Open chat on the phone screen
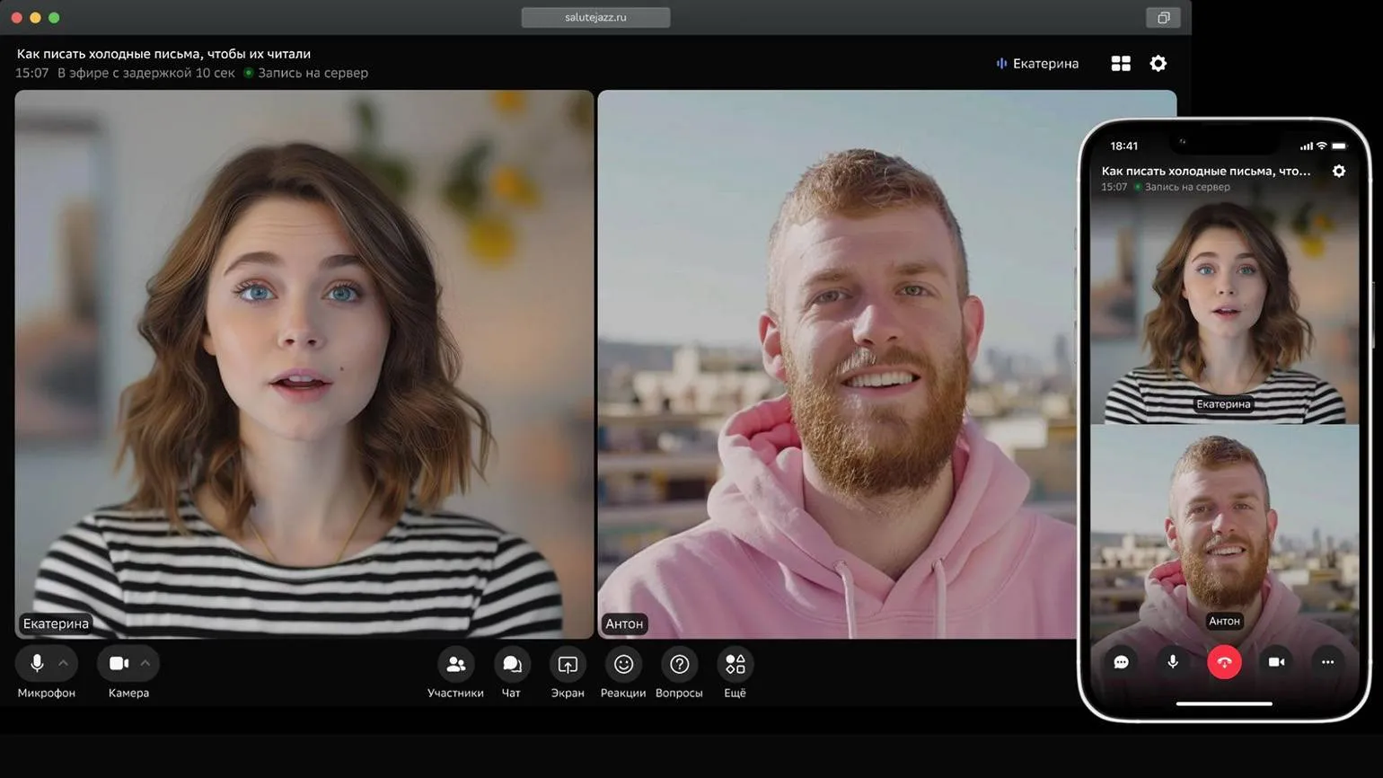 tap(1121, 662)
